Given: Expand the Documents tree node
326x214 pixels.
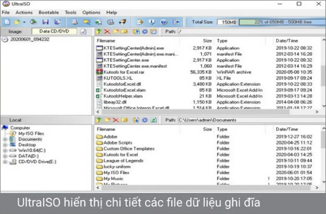Looking at the screenshot, I should [5, 139].
